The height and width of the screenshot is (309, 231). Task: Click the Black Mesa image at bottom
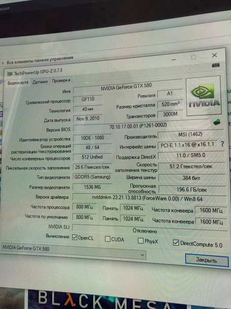(108, 299)
